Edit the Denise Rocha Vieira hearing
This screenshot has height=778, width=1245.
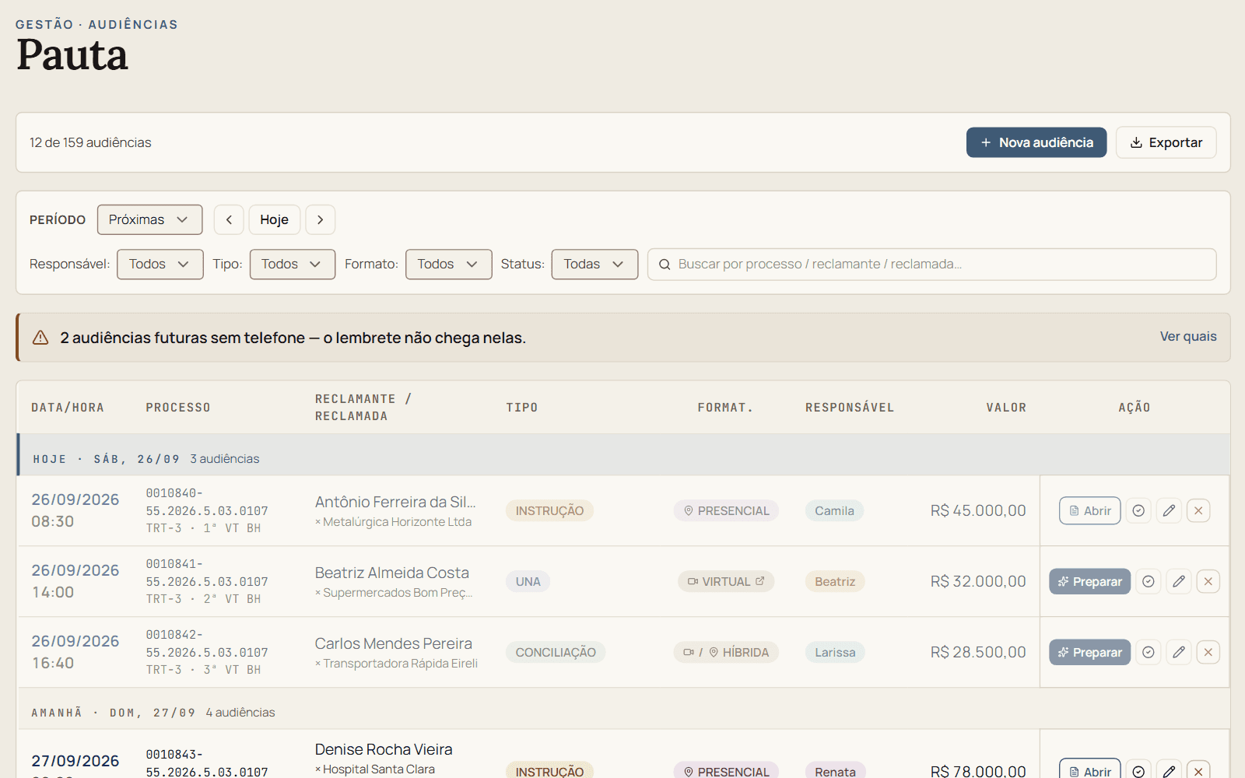pyautogui.click(x=1169, y=770)
